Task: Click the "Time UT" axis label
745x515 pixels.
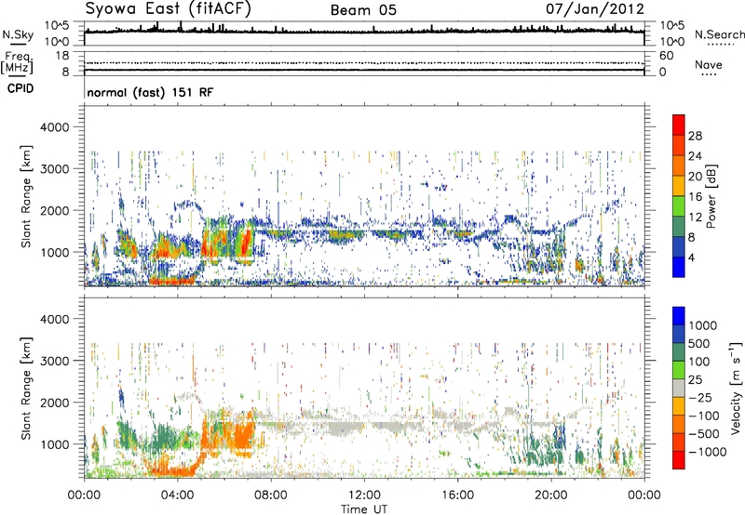Action: tap(364, 508)
